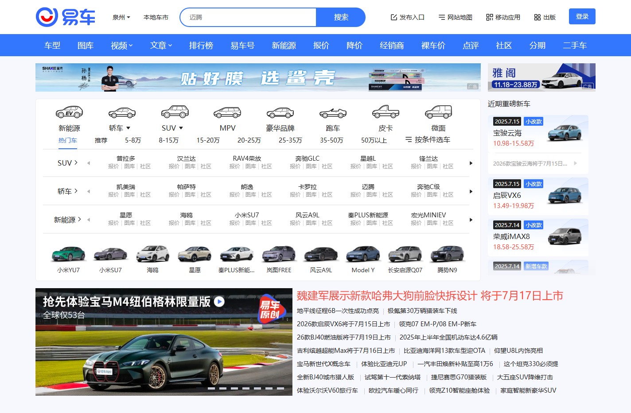Viewport: 631px width, 413px height.
Task: Open 按条件选车 filter icon link
Action: coord(428,139)
